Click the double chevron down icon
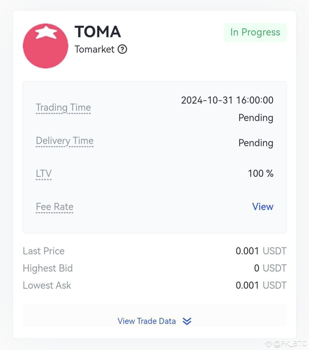This screenshot has width=309, height=350. click(187, 321)
